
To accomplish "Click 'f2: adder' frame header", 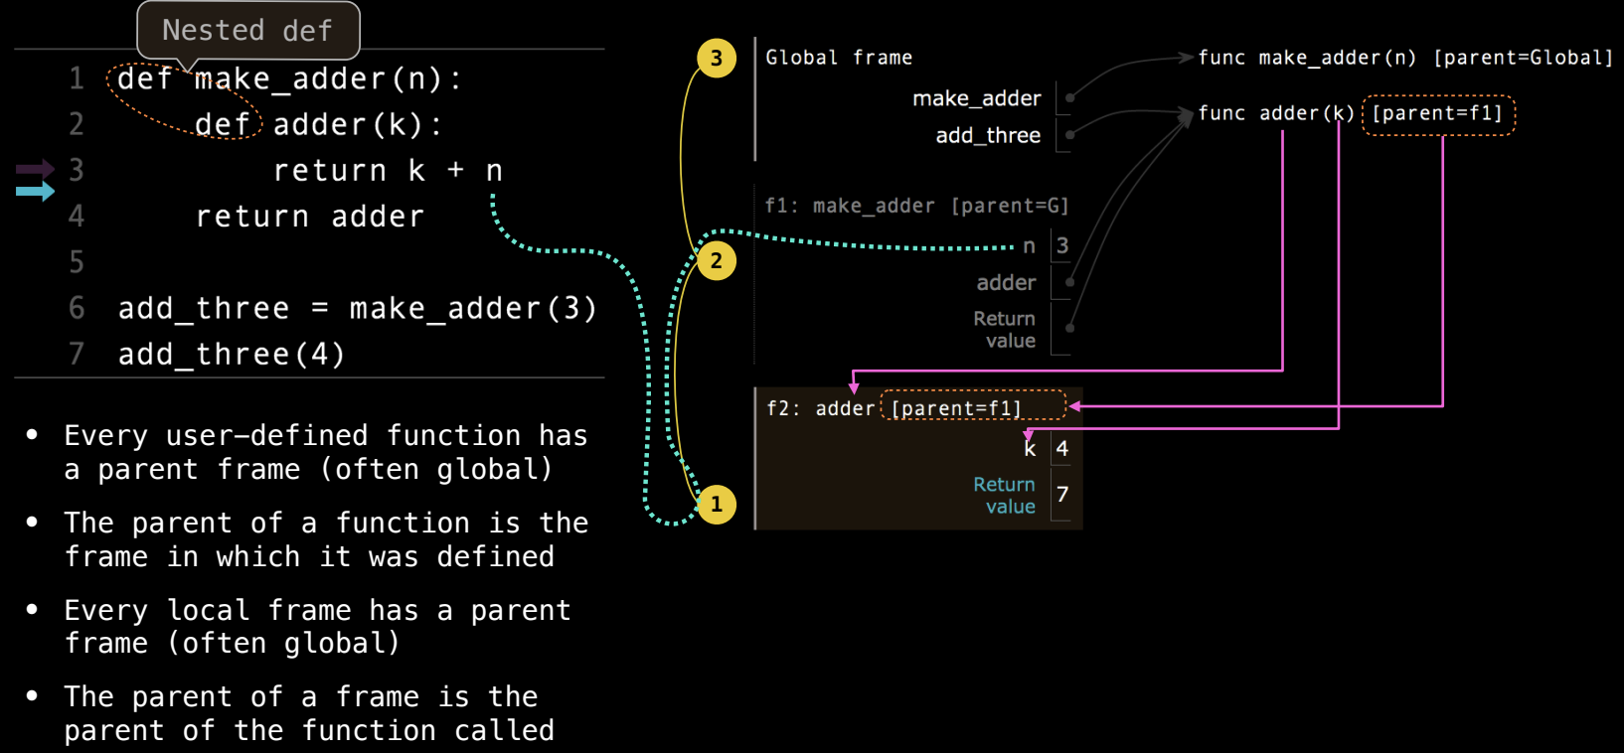I will pyautogui.click(x=821, y=408).
